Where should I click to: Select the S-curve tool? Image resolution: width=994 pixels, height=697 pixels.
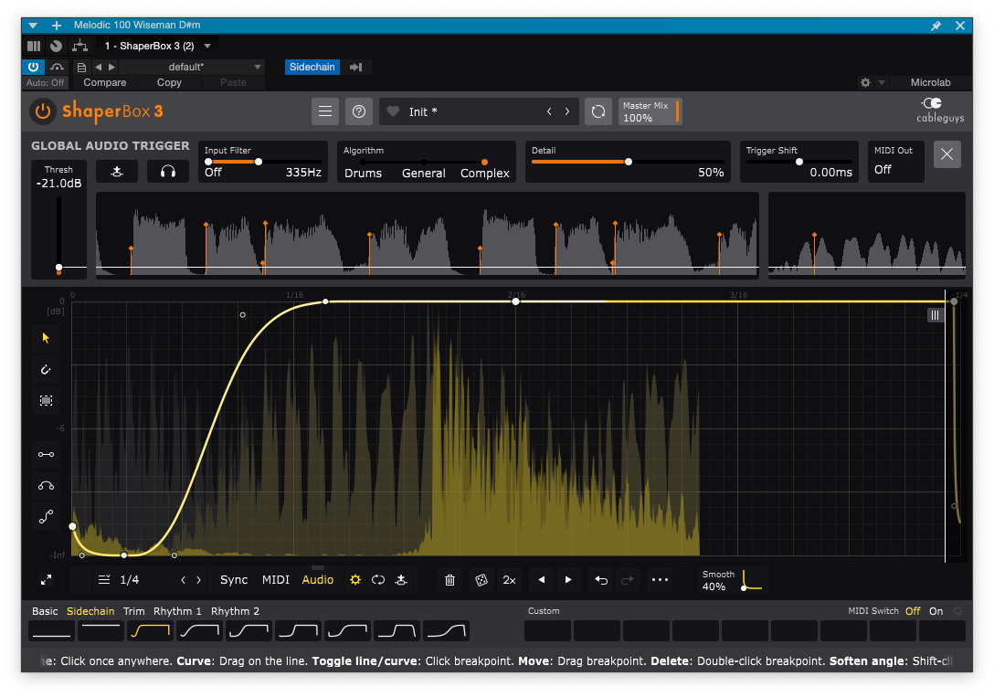click(x=46, y=517)
